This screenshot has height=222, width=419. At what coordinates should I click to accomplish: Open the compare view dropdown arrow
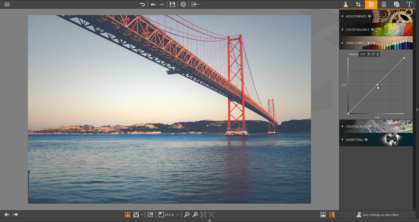click(141, 215)
